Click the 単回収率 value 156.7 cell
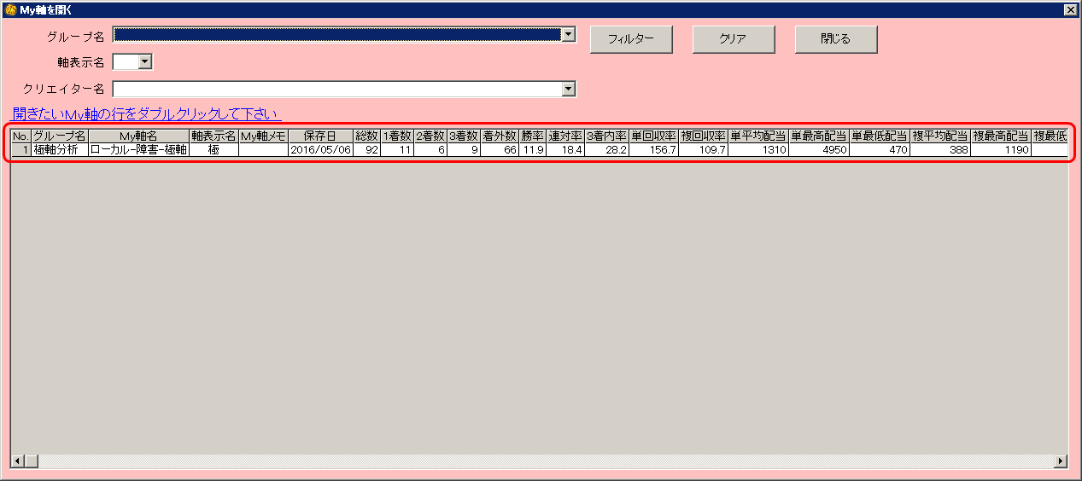The image size is (1082, 481). (x=653, y=149)
